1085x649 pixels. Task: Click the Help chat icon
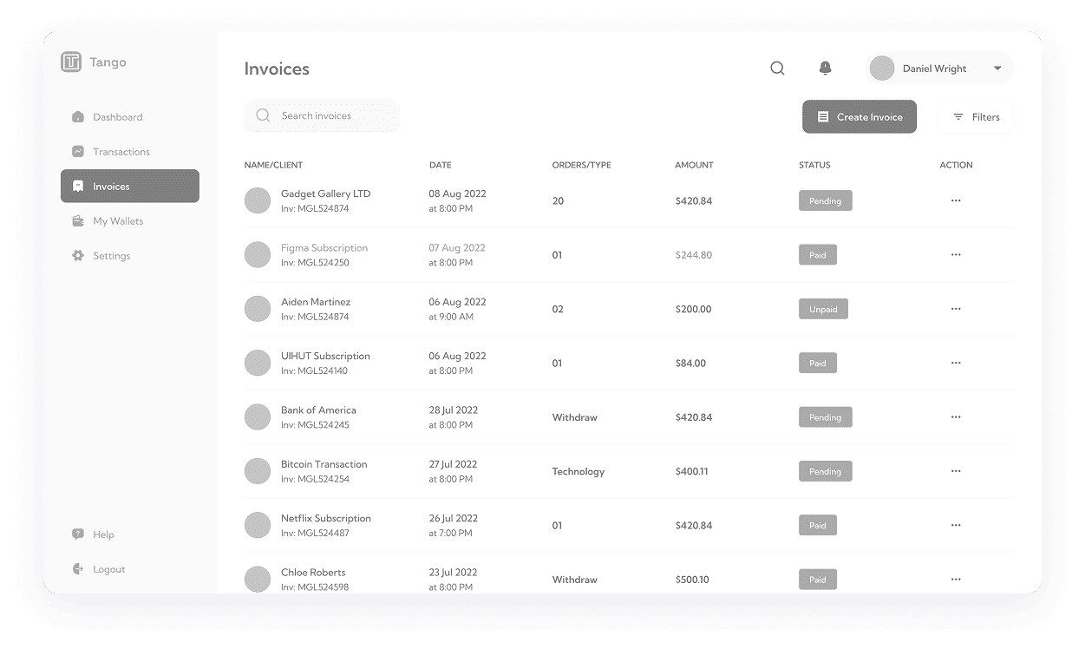pos(78,534)
